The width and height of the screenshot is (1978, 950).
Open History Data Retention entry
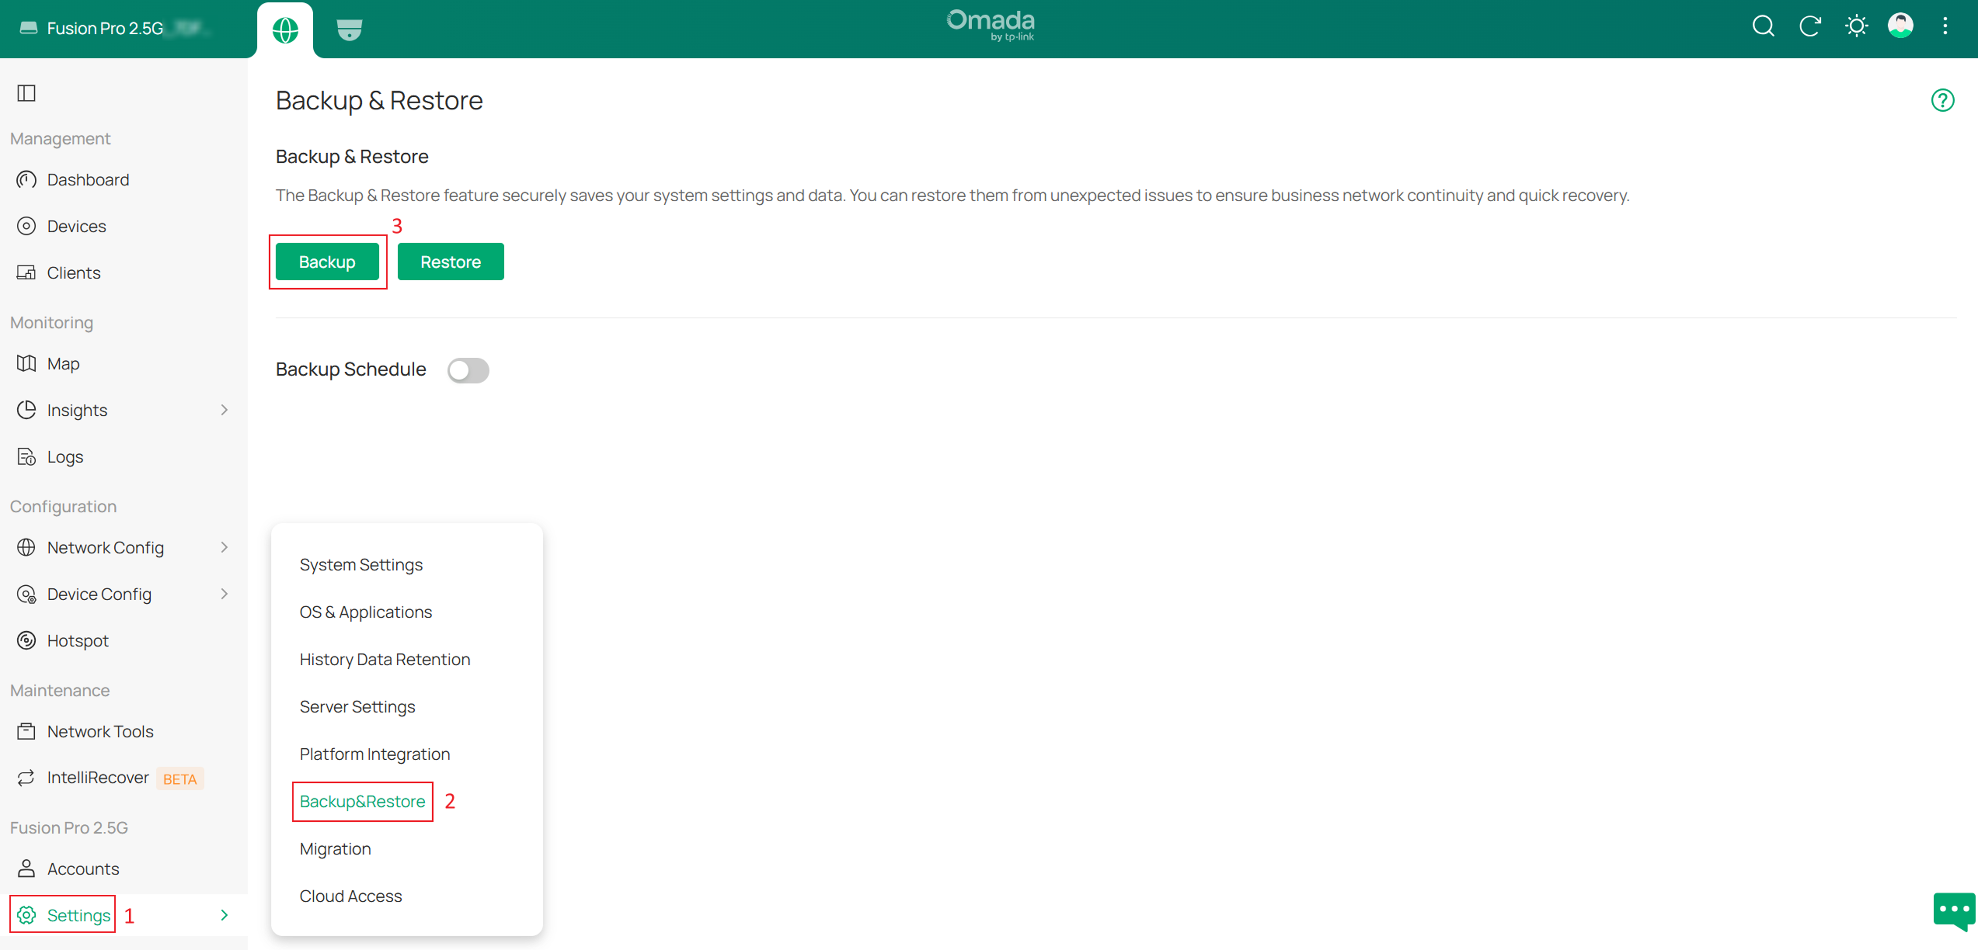[x=385, y=659]
